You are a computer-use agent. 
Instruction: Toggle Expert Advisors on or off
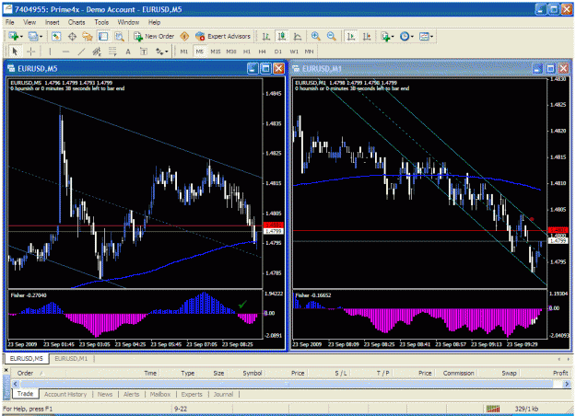(223, 36)
